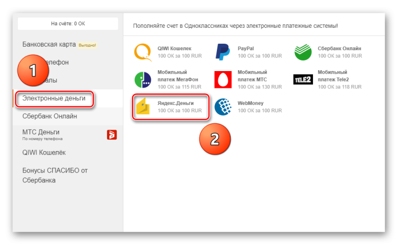Image resolution: width=398 pixels, height=245 pixels.
Task: Choose the PayPal payment title
Action: coord(246,48)
